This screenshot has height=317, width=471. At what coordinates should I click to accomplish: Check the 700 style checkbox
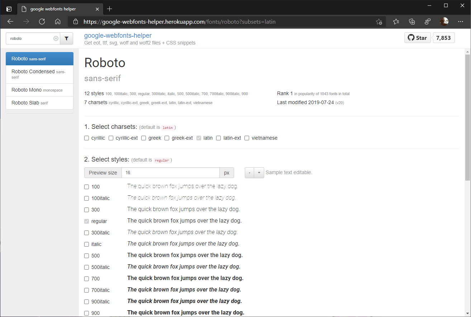86,279
